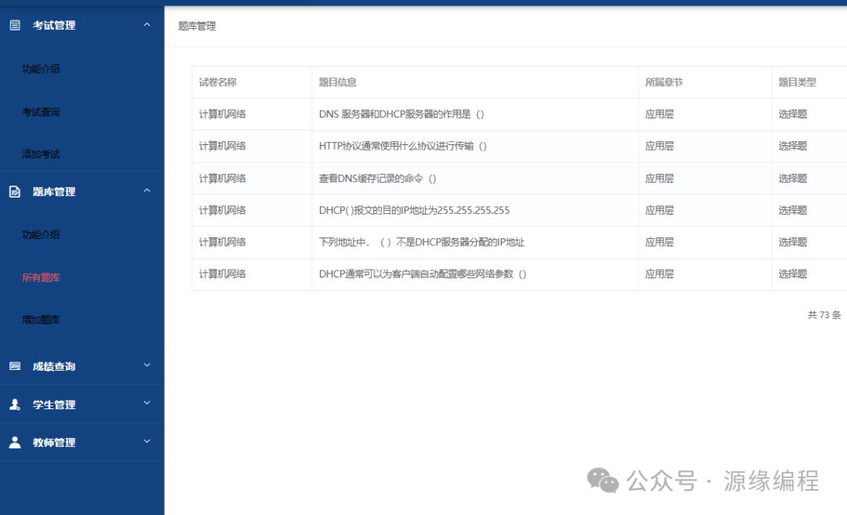Click 计算机网络 in the 下列地址中 row
Screen dimensions: 847x515
(x=223, y=242)
